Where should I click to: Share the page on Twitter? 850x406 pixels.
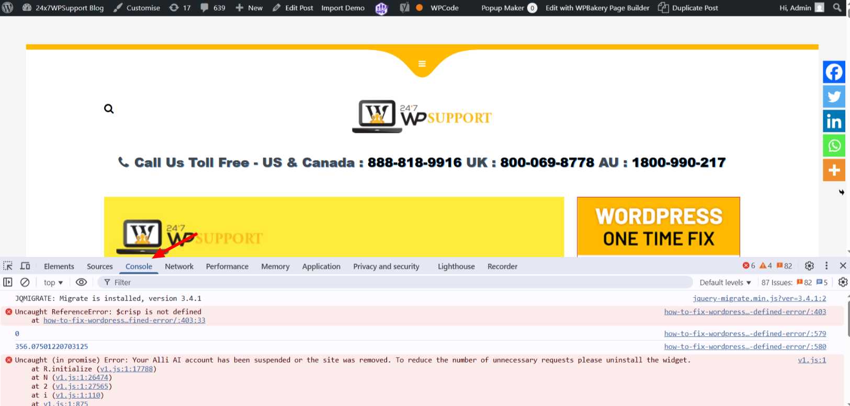tap(834, 97)
